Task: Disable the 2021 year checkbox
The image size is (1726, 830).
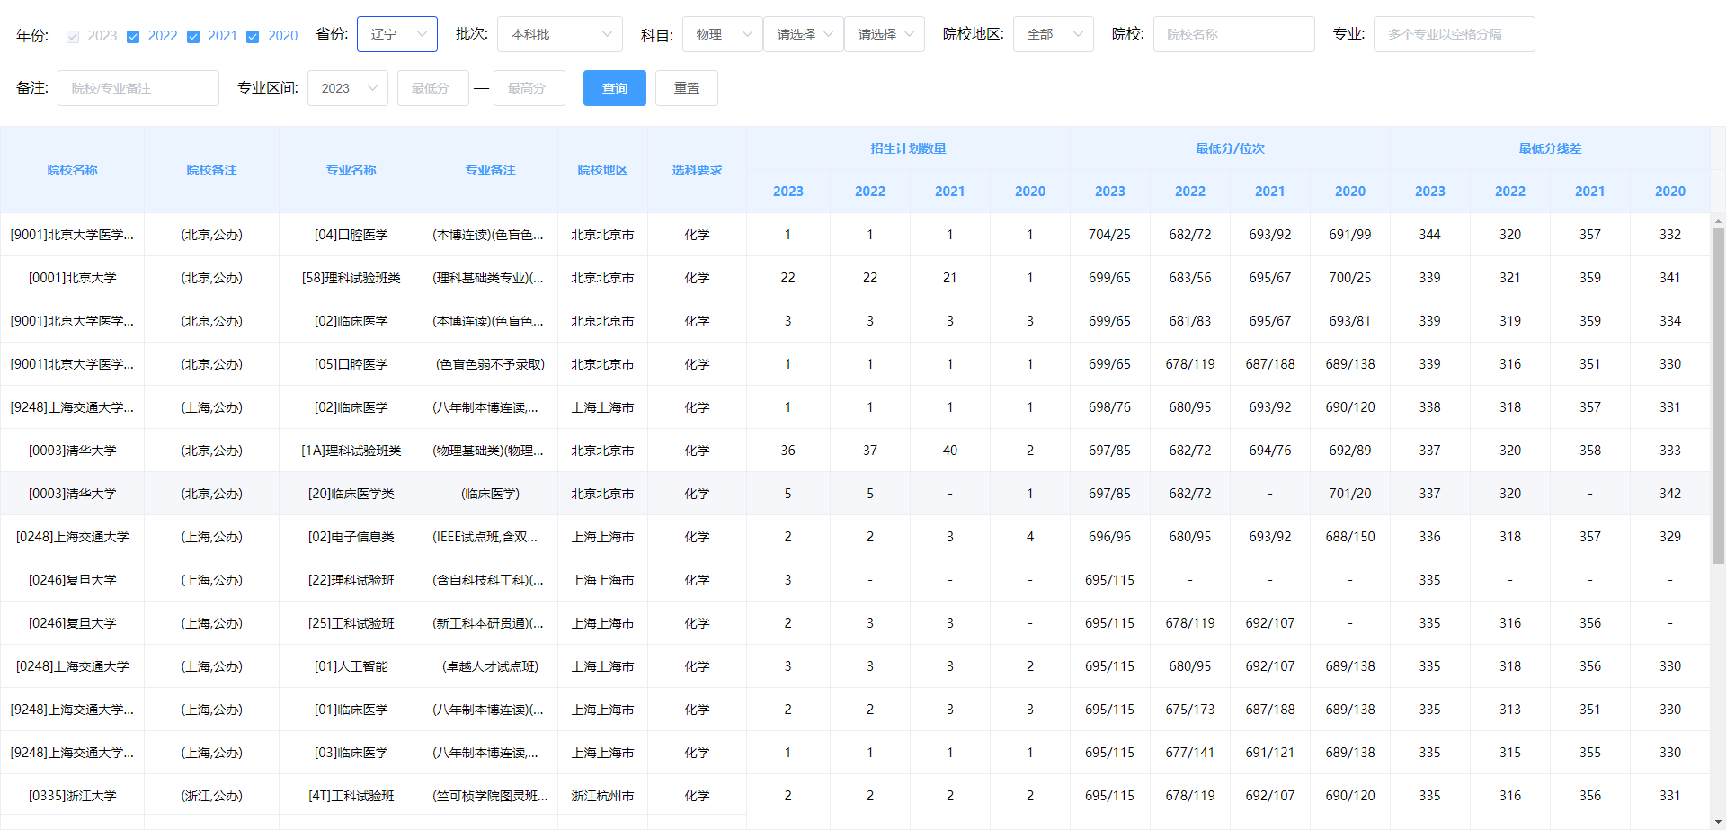Action: (x=192, y=36)
